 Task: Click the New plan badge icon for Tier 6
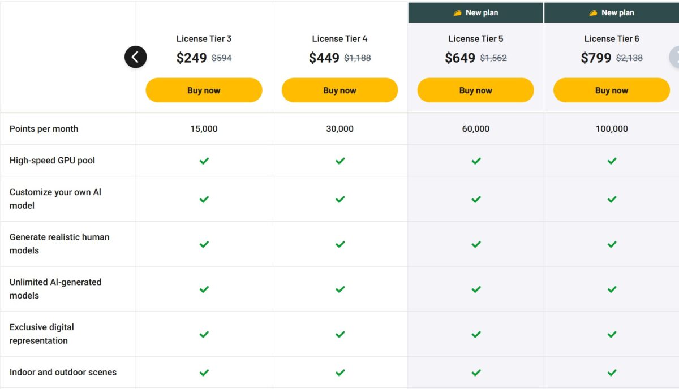pos(593,13)
